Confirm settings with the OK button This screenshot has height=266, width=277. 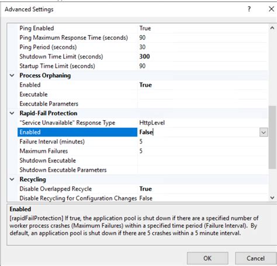207,258
